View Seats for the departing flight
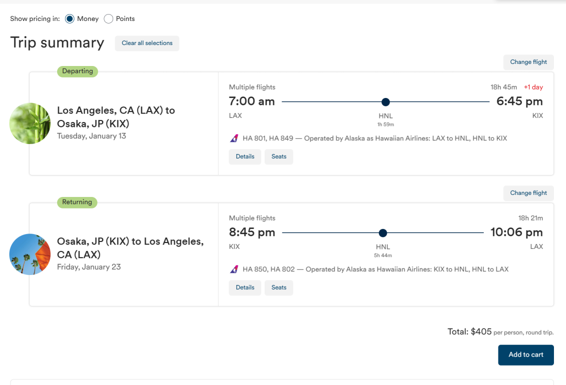The width and height of the screenshot is (566, 385). point(279,157)
